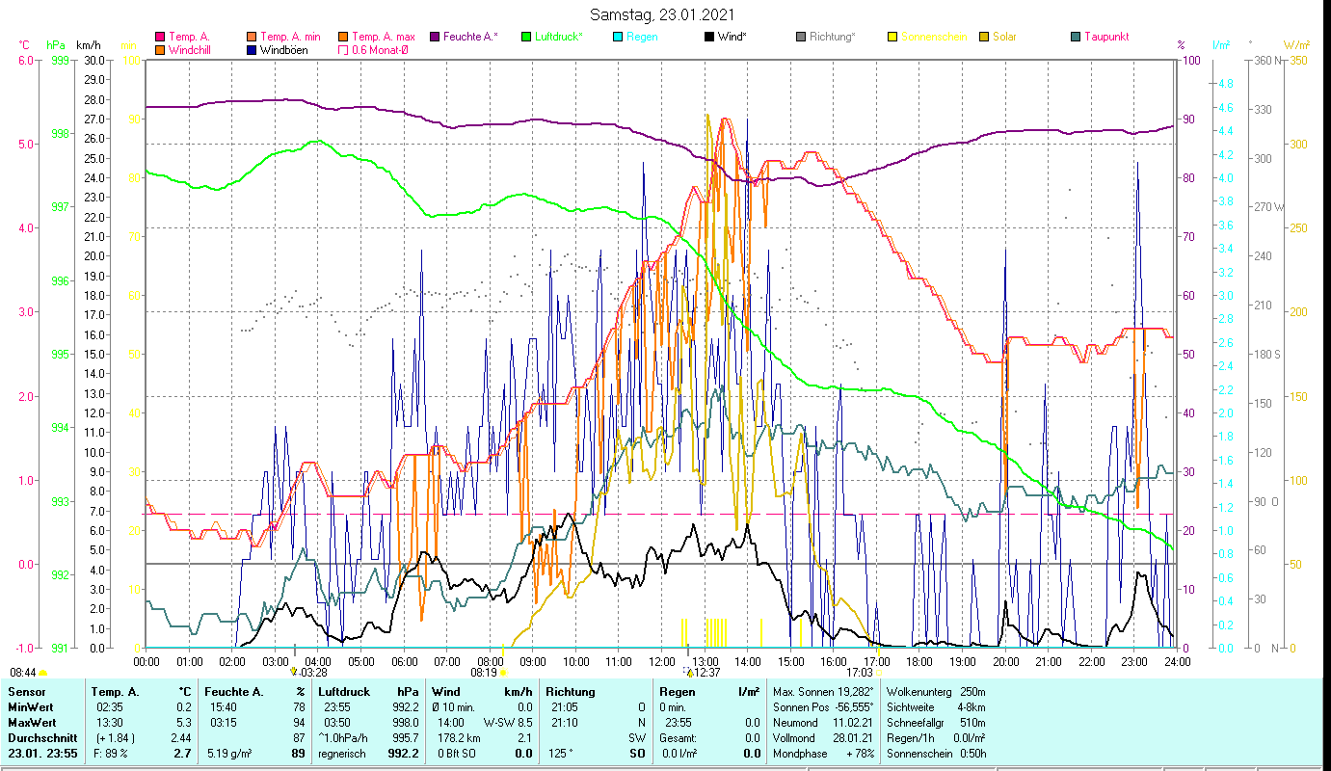Click the minimum temperature time 02:35
This screenshot has height=771, width=1331.
(x=112, y=707)
